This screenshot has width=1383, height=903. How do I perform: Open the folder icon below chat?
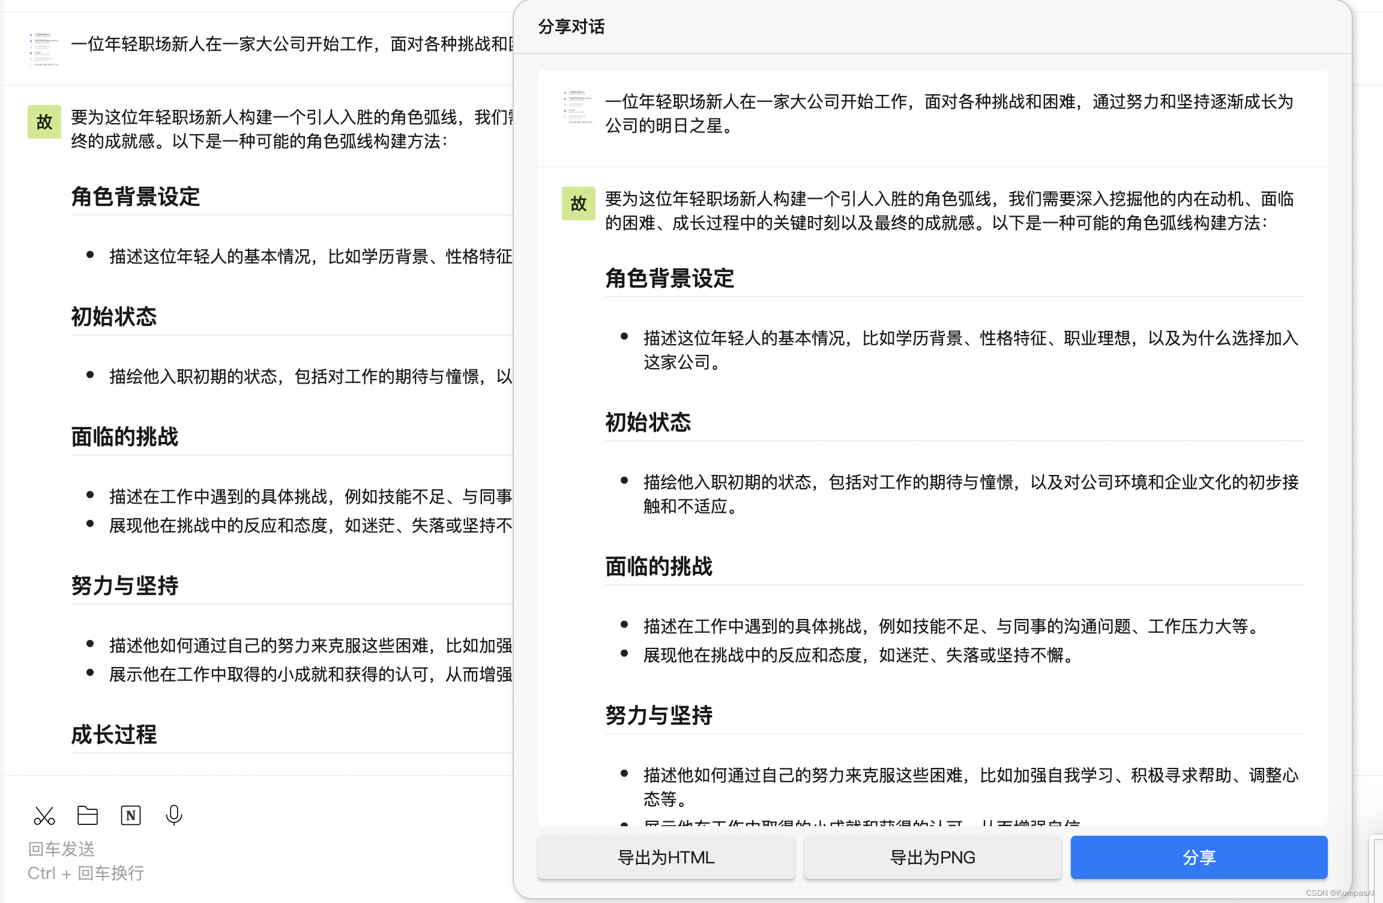[x=88, y=815]
